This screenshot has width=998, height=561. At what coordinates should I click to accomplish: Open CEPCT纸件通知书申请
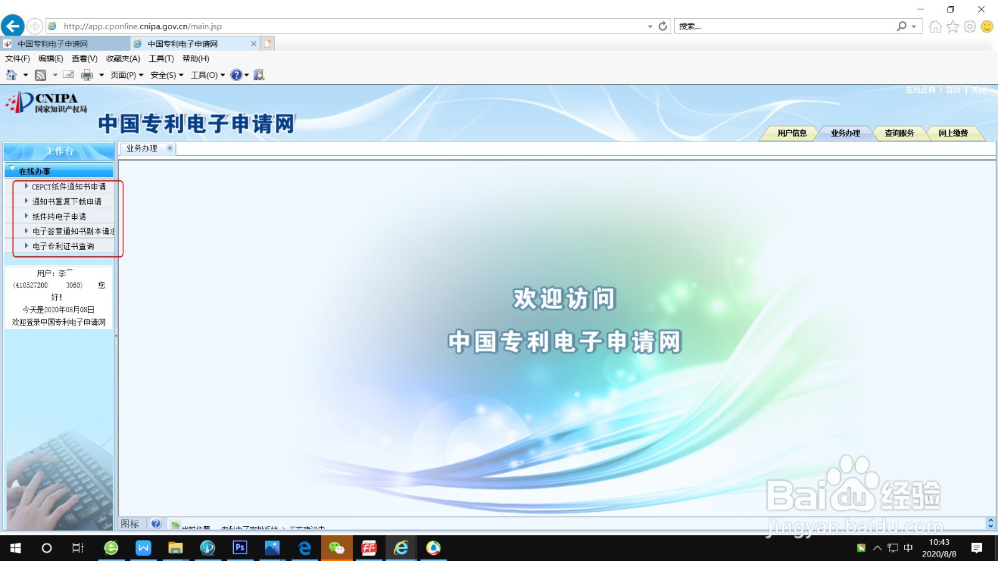tap(69, 186)
